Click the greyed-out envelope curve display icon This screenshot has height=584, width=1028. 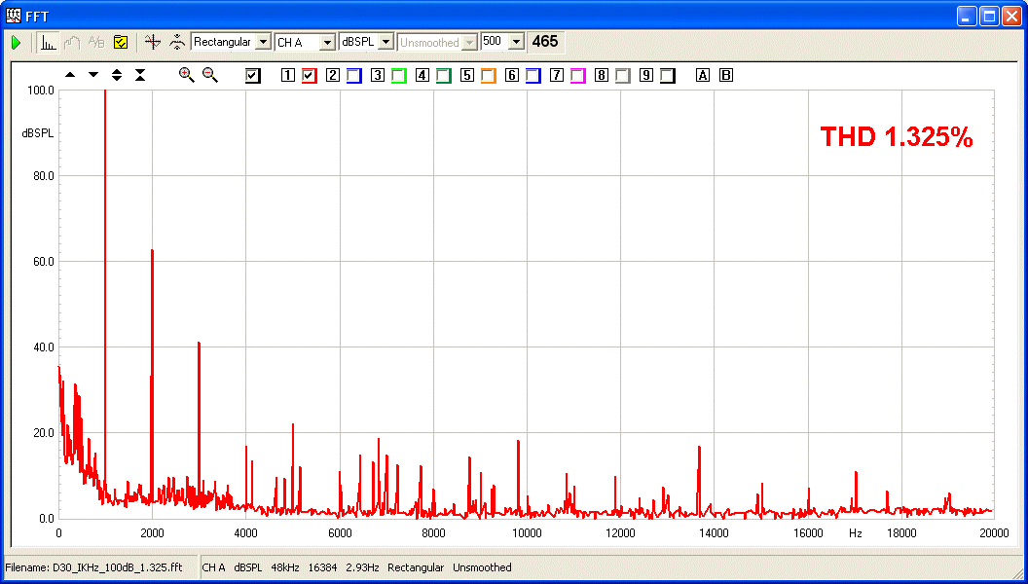pos(71,43)
